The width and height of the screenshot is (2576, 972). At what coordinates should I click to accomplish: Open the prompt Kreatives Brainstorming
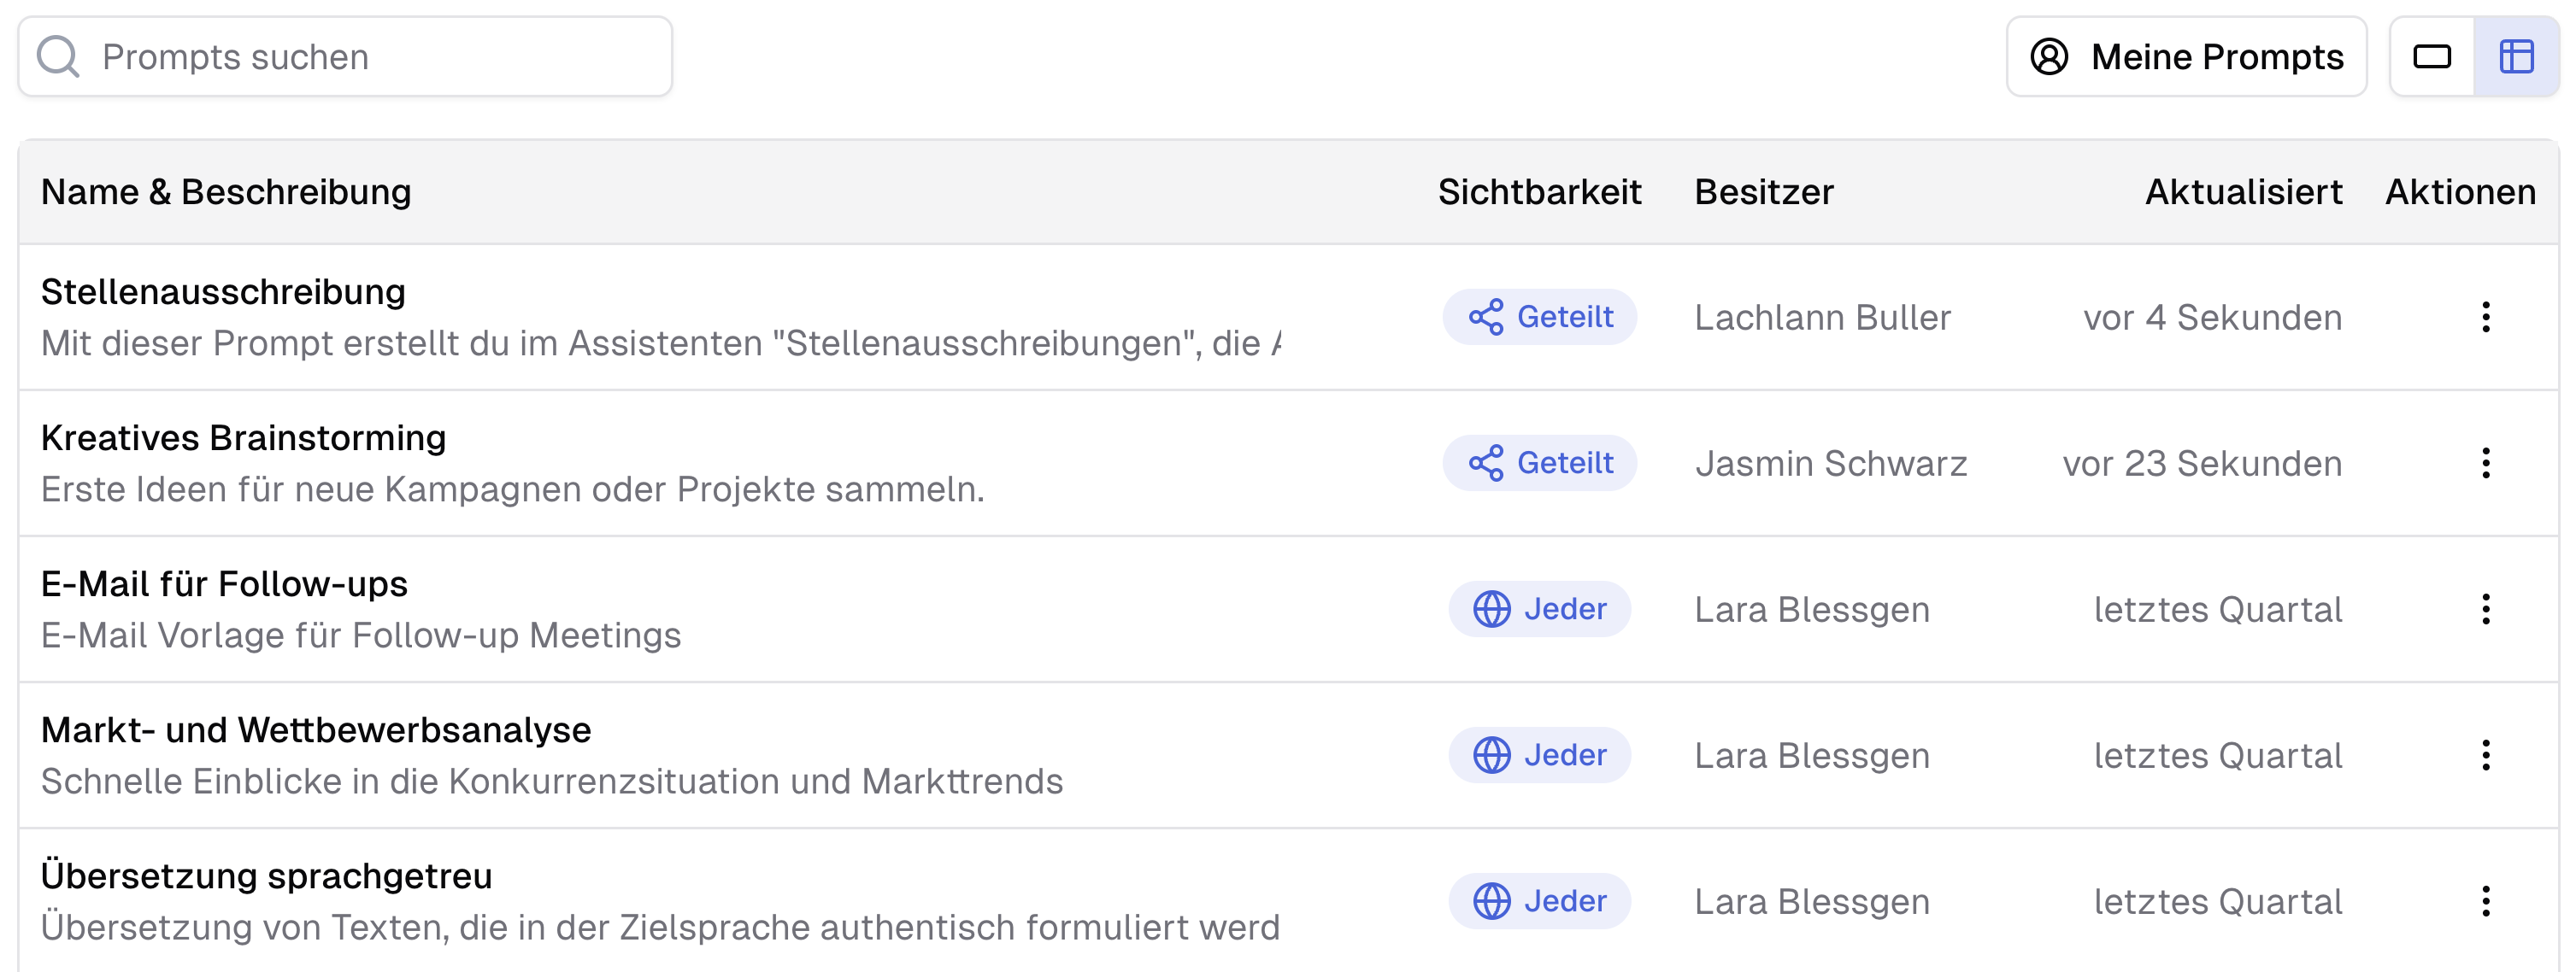pos(243,436)
